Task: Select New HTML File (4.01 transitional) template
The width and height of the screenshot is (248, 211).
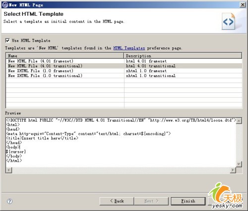Action: click(x=45, y=66)
